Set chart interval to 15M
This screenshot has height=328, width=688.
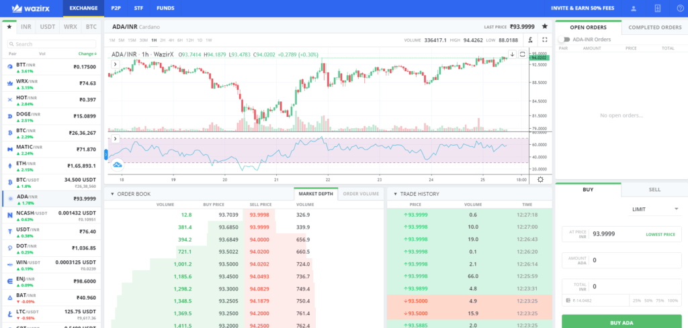(x=132, y=40)
